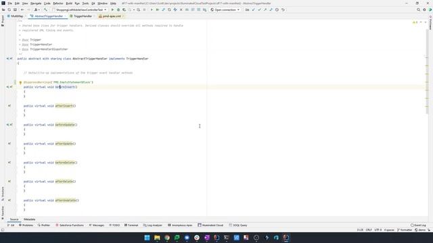Click the Git push arrow icon

pos(265,9)
